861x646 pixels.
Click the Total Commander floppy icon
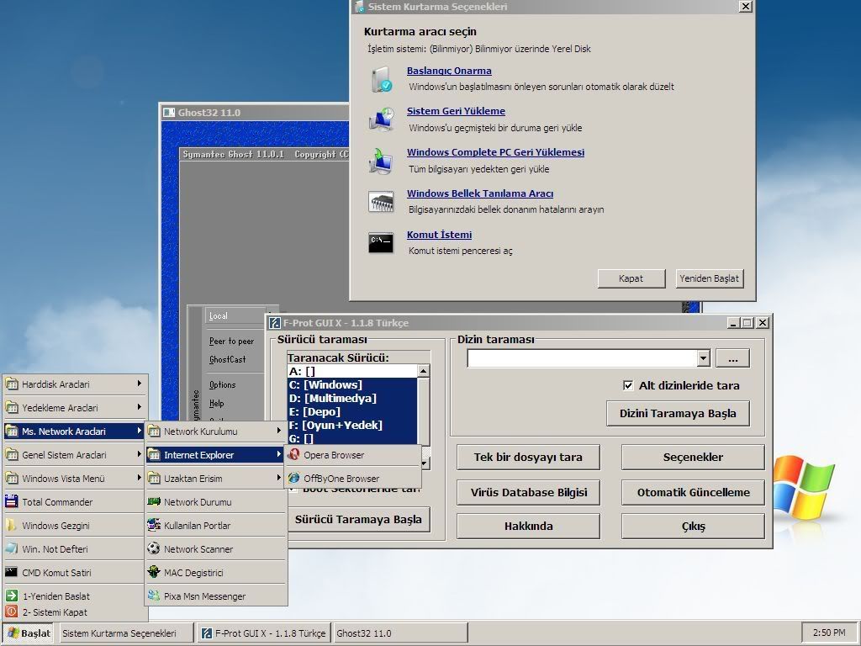tap(12, 501)
